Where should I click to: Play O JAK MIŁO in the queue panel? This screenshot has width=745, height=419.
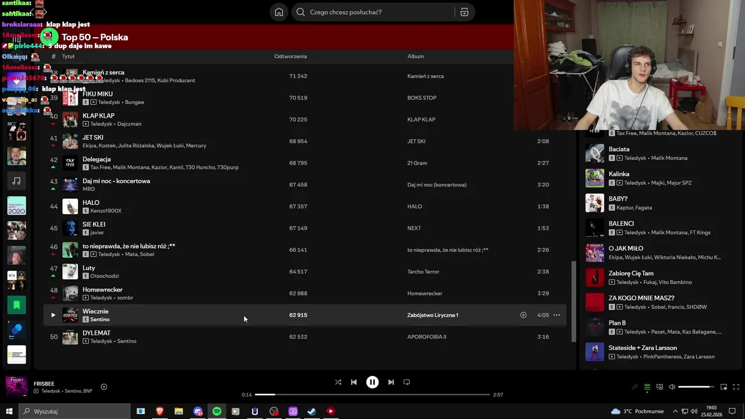[595, 253]
